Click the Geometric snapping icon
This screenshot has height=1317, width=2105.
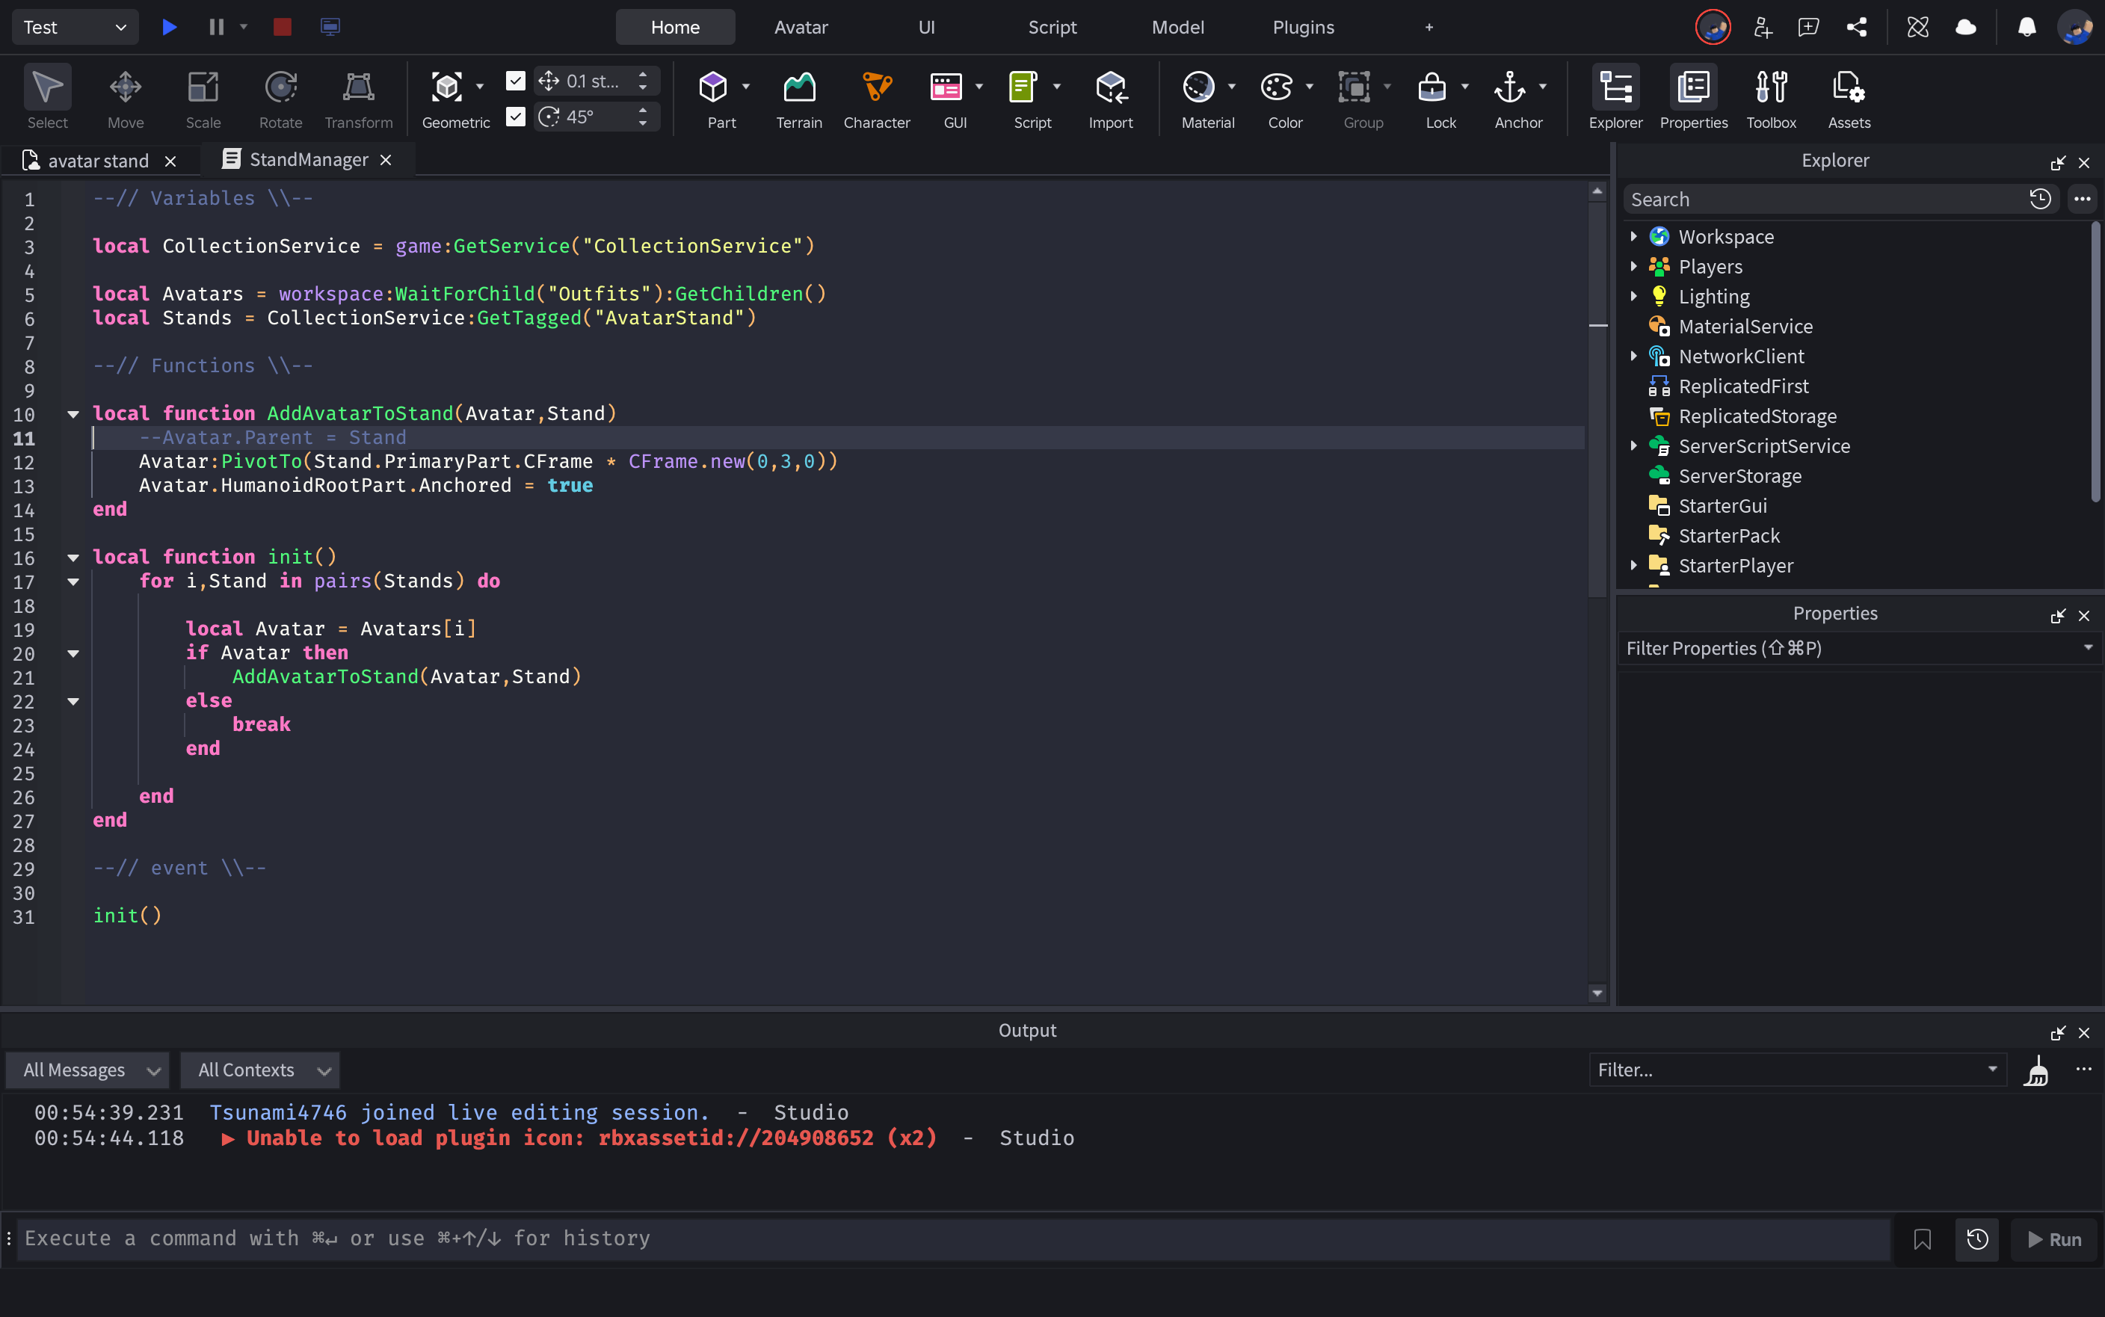(x=447, y=86)
